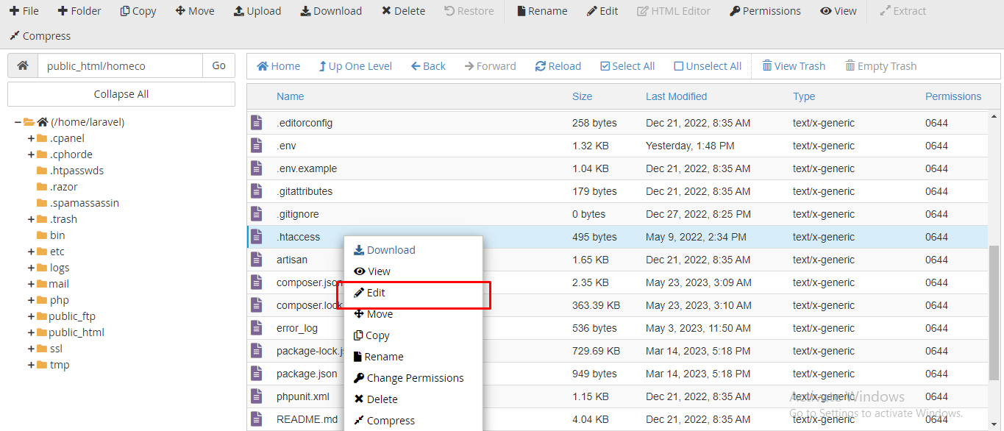Click the home icon beside path field
The height and width of the screenshot is (431, 1004).
tap(23, 65)
